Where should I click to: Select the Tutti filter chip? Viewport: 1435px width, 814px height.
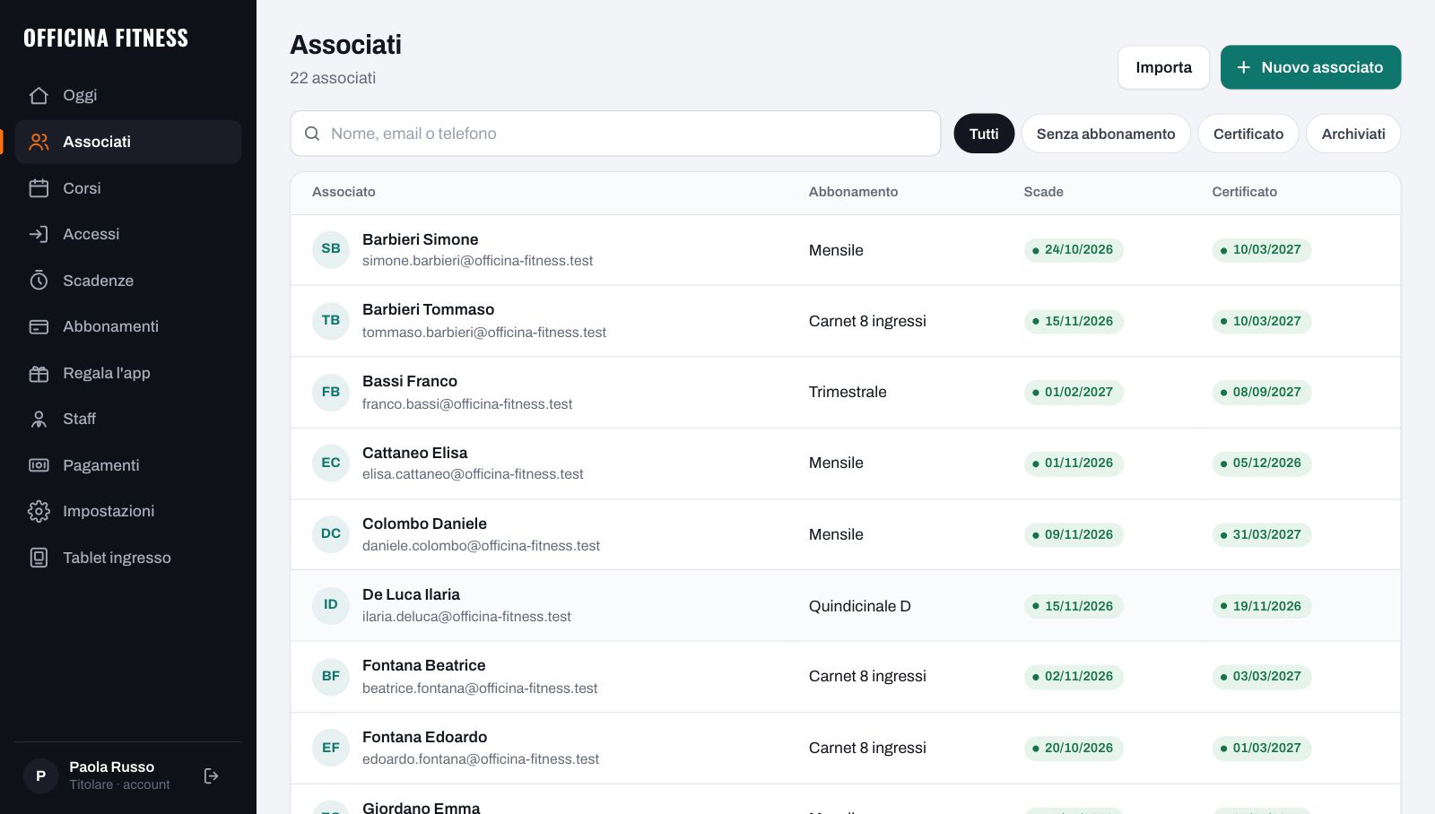click(984, 134)
